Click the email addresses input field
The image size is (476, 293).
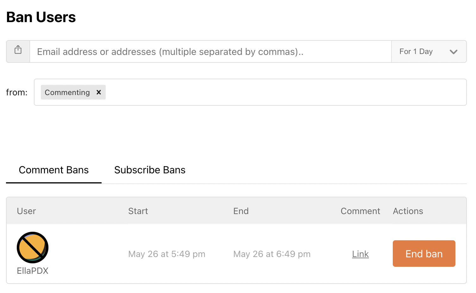point(210,51)
